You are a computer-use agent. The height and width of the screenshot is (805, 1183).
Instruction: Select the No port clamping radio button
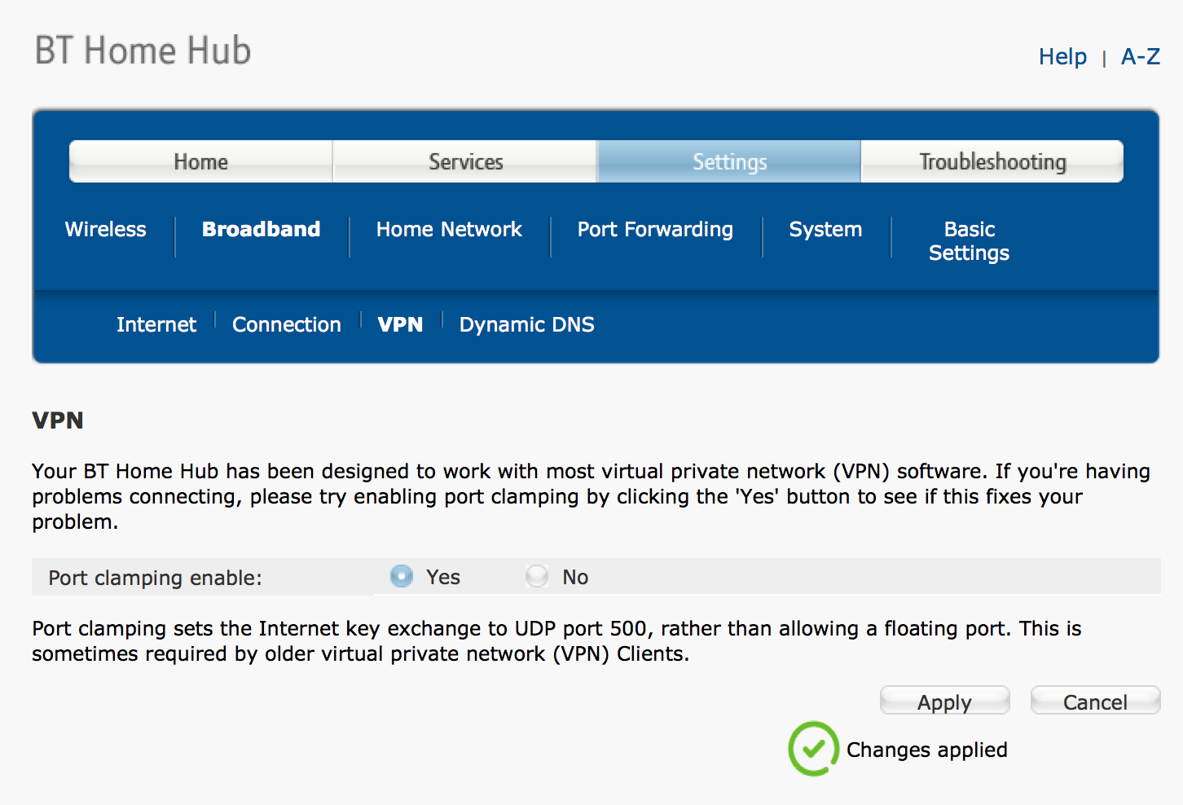537,576
